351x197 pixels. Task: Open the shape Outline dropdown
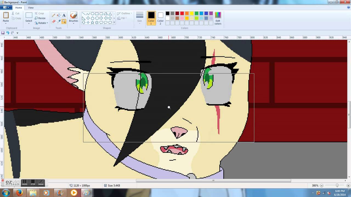[124, 13]
